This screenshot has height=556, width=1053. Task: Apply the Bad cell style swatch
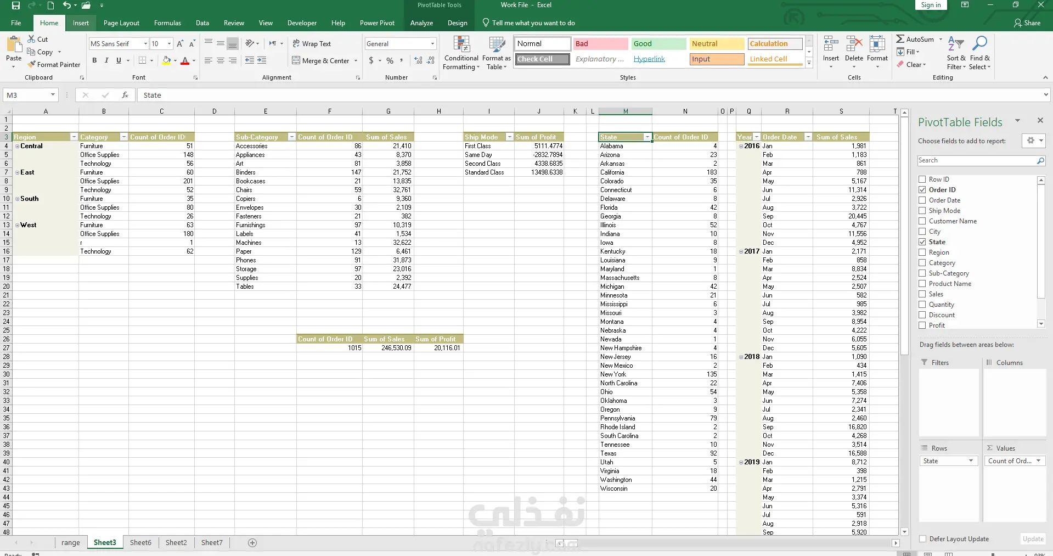tap(601, 43)
